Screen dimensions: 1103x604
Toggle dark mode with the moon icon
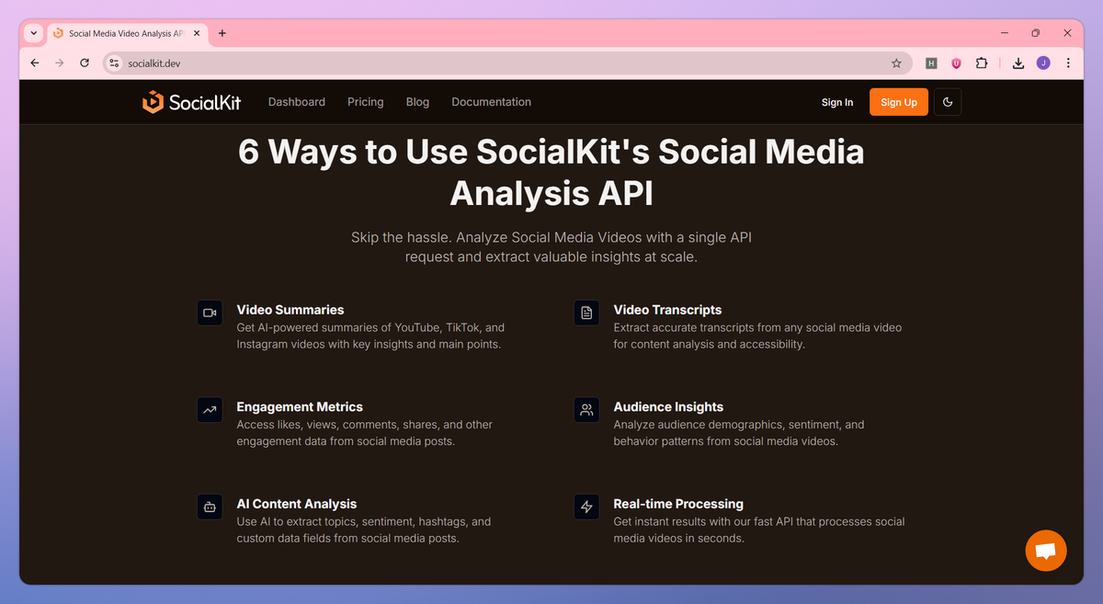pos(948,102)
